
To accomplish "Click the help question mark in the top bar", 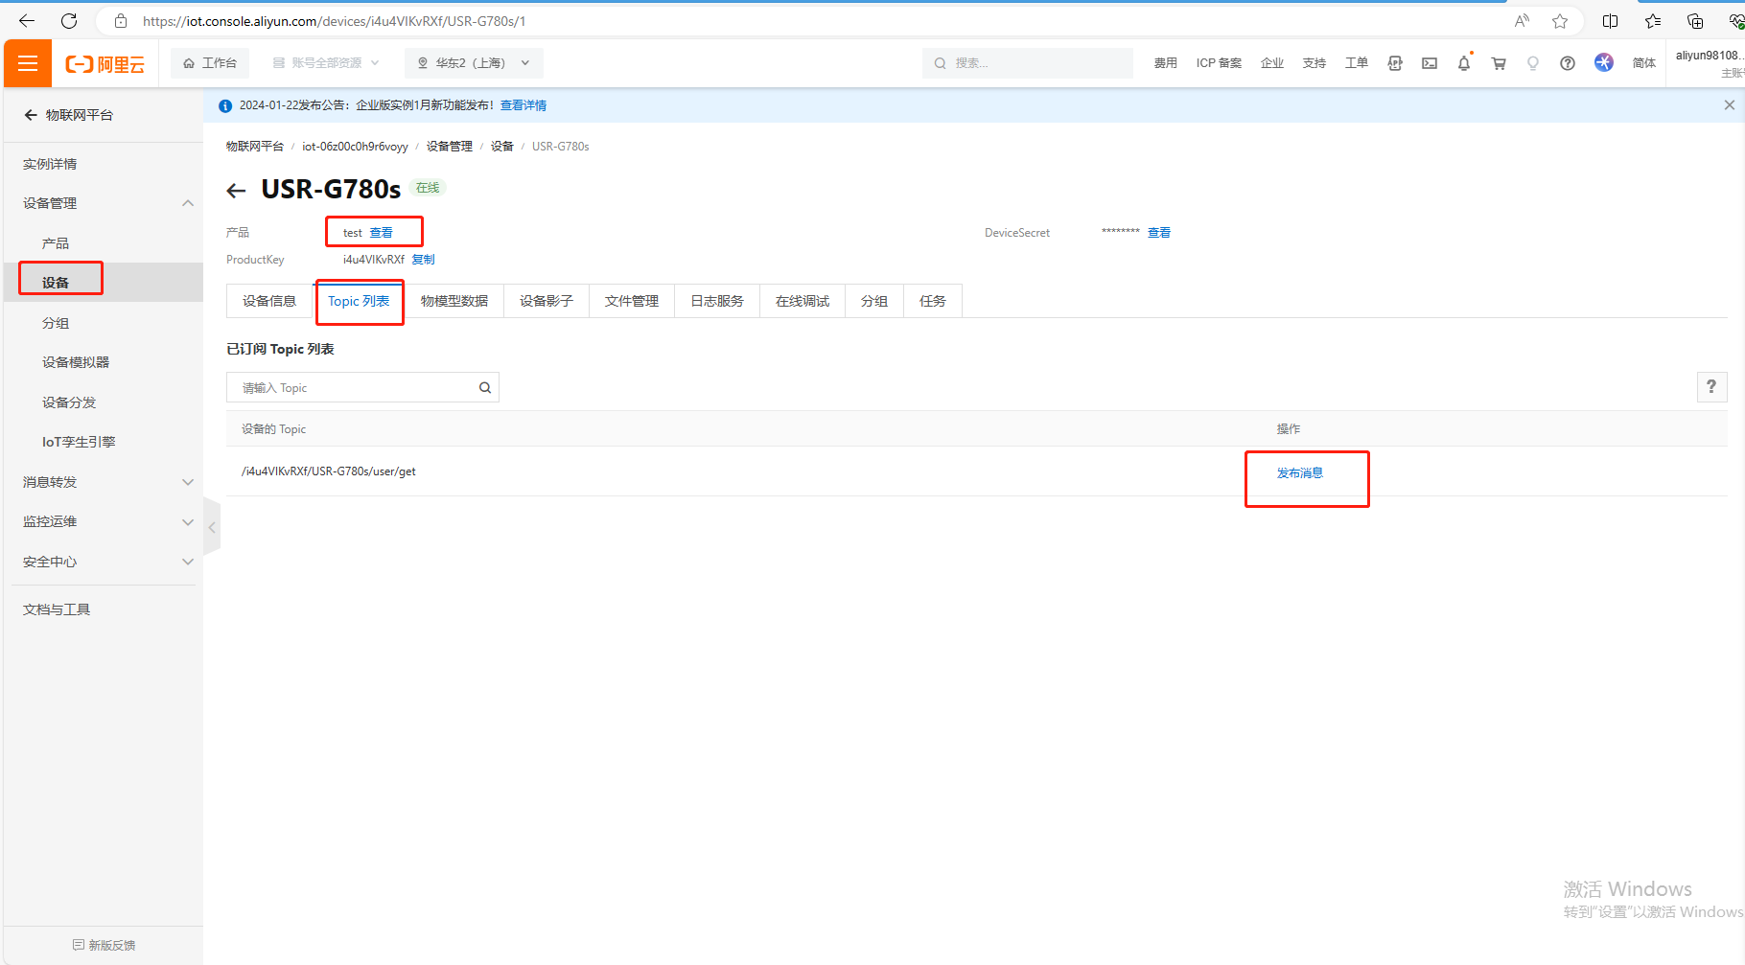I will [1567, 63].
